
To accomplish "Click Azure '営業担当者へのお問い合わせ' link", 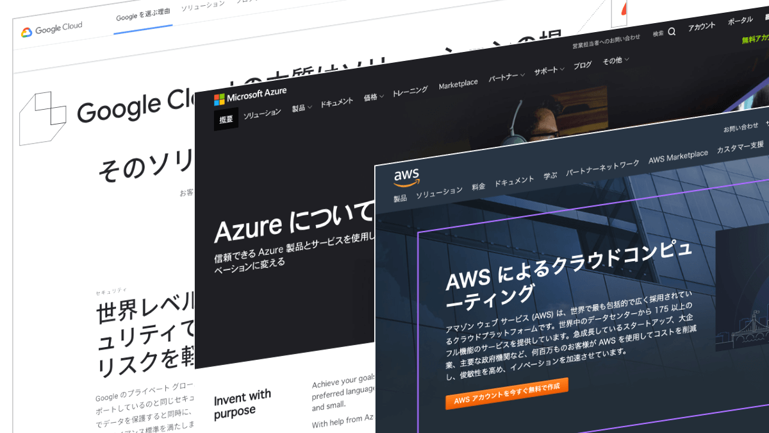I will pyautogui.click(x=606, y=41).
